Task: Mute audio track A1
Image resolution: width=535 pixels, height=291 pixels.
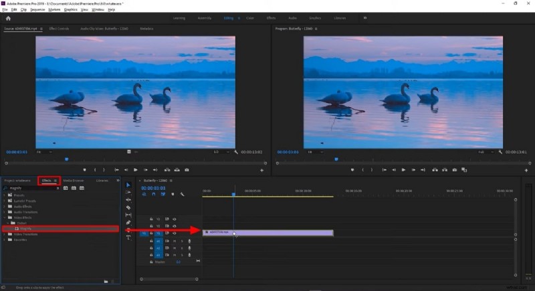Action: [x=175, y=241]
